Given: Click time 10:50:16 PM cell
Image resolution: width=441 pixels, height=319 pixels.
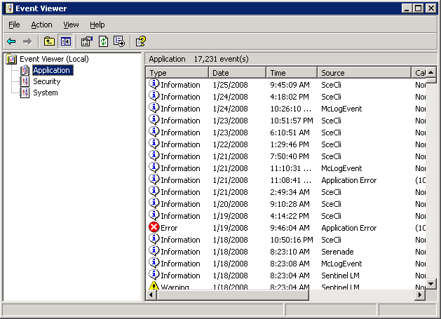Looking at the screenshot, I should (x=292, y=240).
